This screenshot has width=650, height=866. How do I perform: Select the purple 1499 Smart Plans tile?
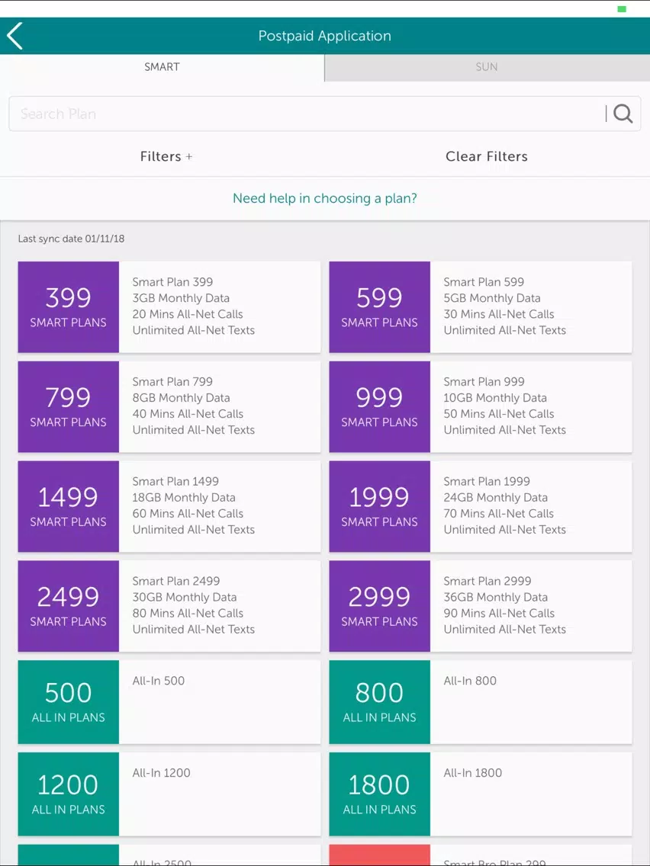[69, 506]
